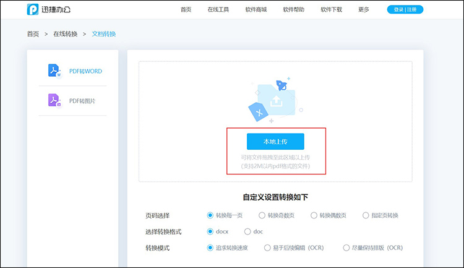Screen dimensions: 464x268
Task: Go to 首页 in breadcrumb
Action: pos(33,34)
